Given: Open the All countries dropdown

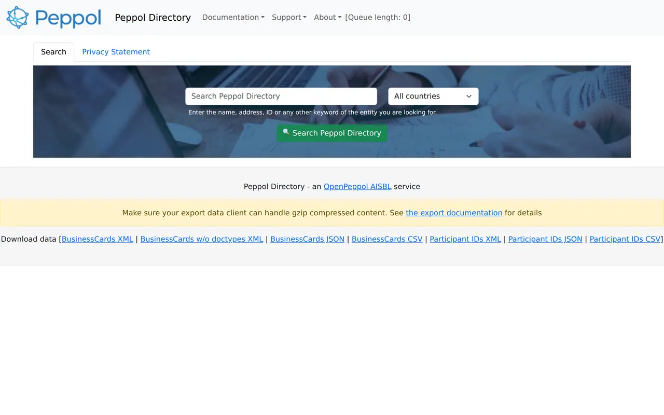Looking at the screenshot, I should pos(433,96).
